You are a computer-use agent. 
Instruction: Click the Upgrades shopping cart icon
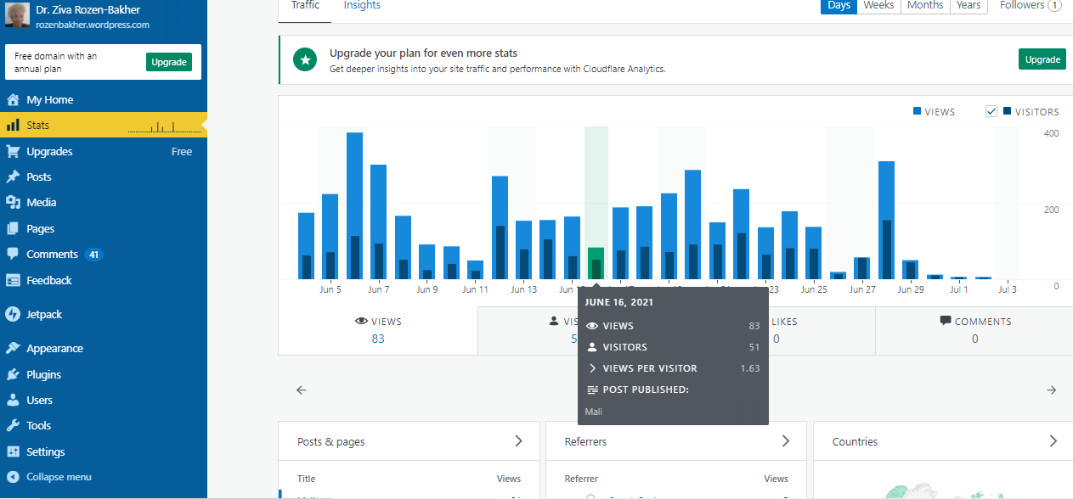13,151
